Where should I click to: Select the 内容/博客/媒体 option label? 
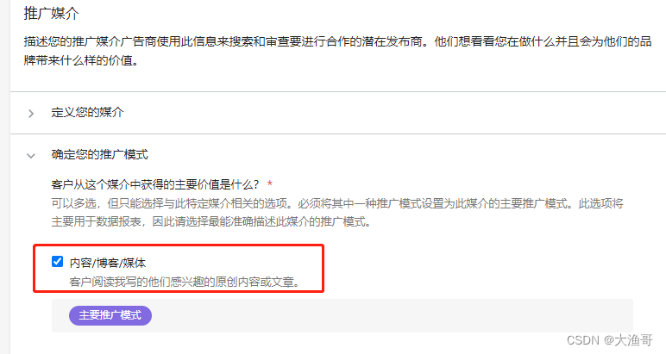(x=108, y=263)
